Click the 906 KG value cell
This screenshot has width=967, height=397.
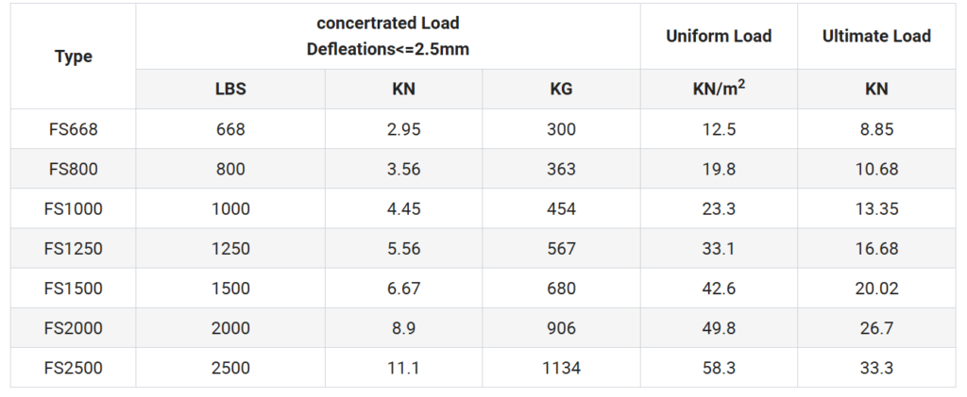[x=561, y=328]
